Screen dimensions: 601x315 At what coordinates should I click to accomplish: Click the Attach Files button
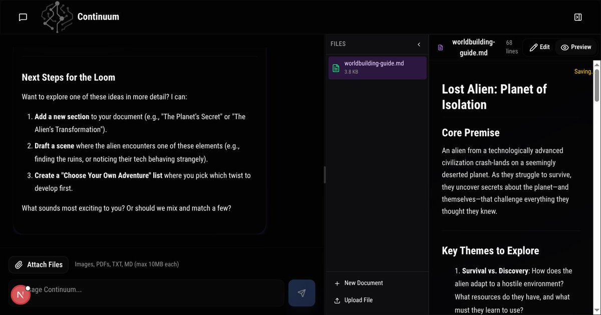(x=39, y=264)
